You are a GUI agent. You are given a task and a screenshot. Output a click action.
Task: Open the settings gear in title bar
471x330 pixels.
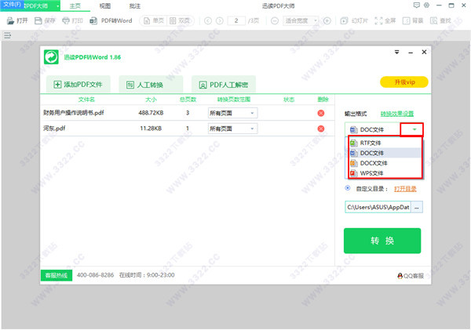pos(426,5)
